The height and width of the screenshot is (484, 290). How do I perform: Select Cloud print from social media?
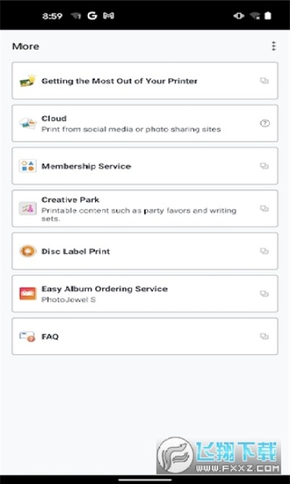[x=145, y=123]
